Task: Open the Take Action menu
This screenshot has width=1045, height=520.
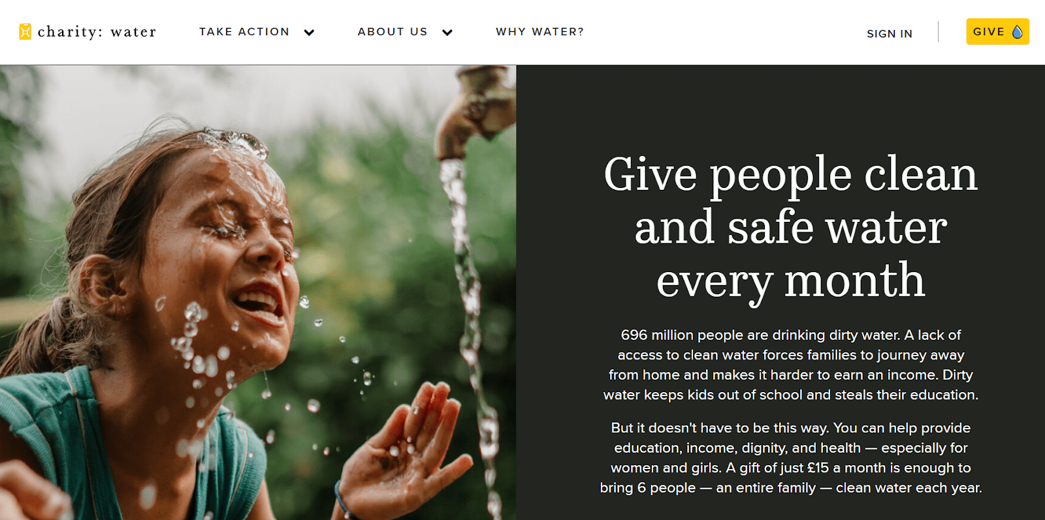Action: pos(244,31)
